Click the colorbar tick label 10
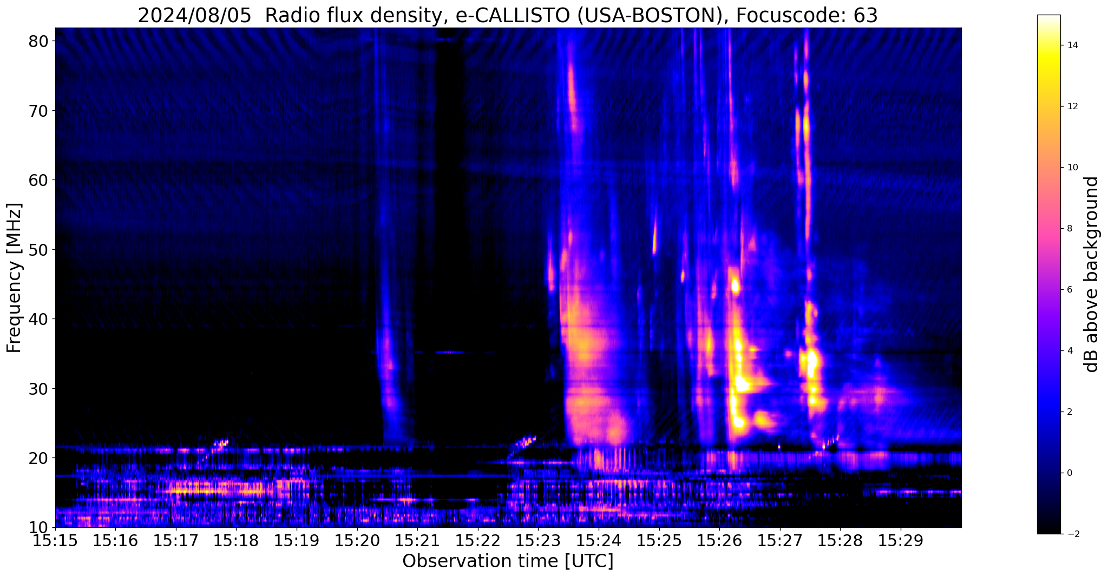Screen dimensions: 1108x577 coord(1072,168)
